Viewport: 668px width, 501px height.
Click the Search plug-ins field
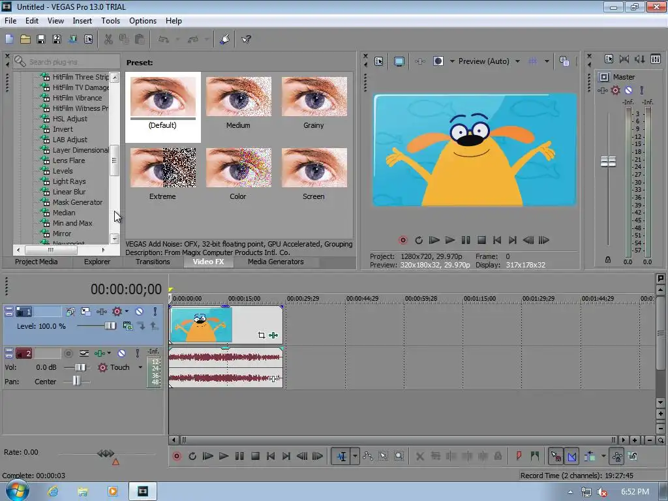(67, 62)
